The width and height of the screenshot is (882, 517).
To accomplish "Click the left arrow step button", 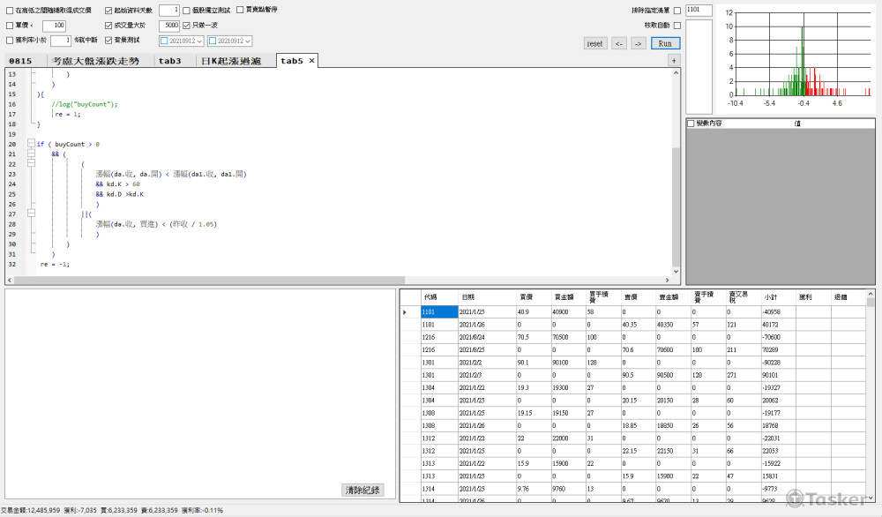I will [619, 43].
